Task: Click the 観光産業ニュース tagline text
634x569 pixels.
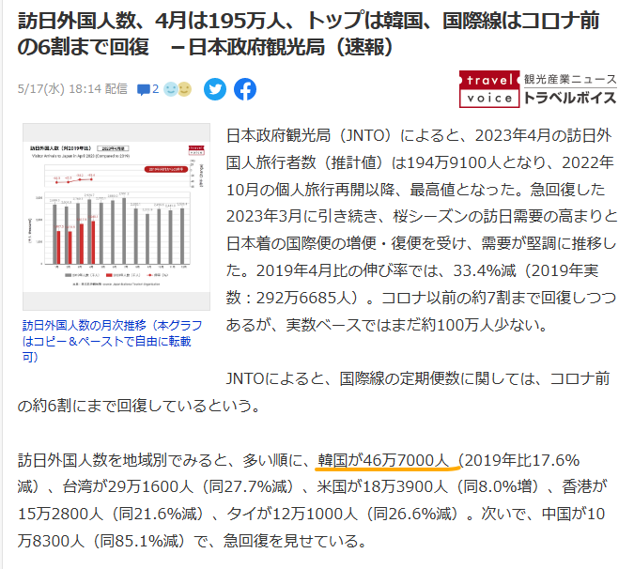Action: [569, 79]
